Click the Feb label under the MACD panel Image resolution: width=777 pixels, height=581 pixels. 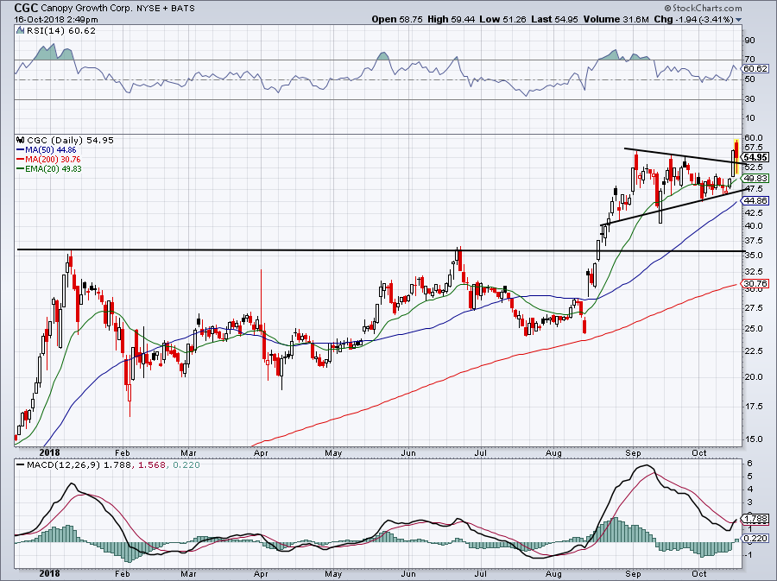122,574
